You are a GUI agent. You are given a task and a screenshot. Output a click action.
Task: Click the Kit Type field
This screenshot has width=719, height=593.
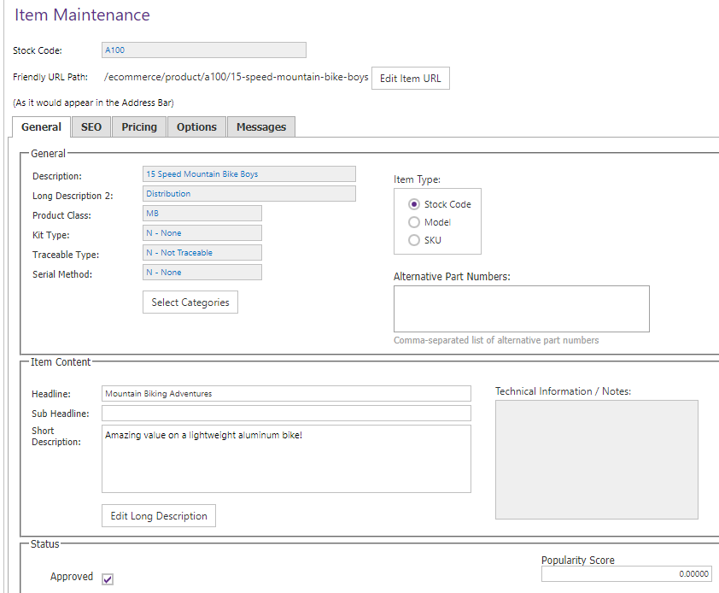(202, 233)
